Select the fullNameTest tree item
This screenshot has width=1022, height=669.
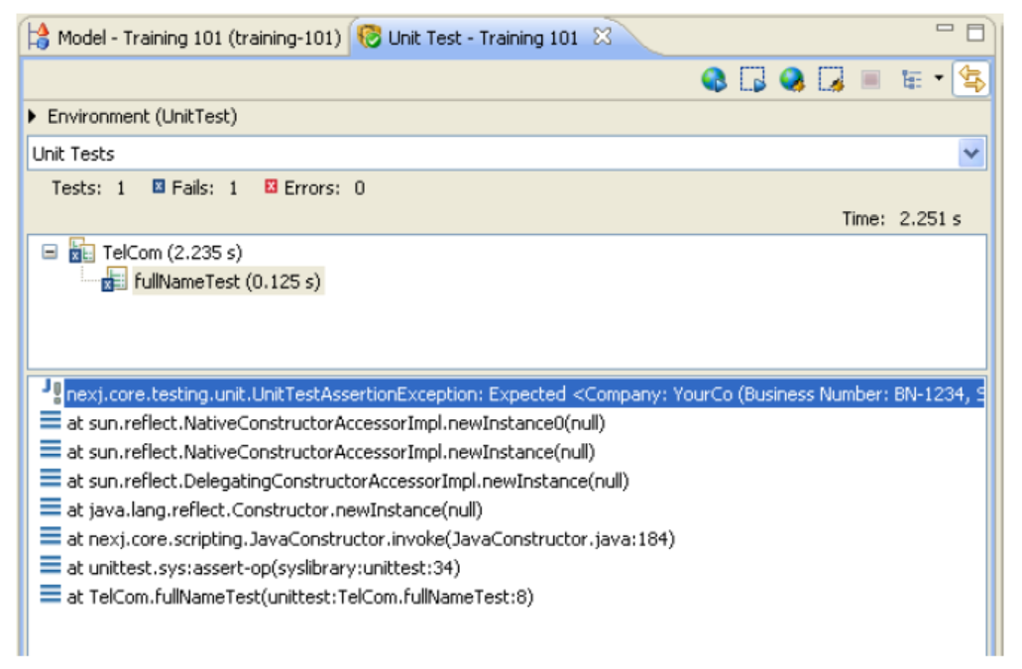point(227,281)
